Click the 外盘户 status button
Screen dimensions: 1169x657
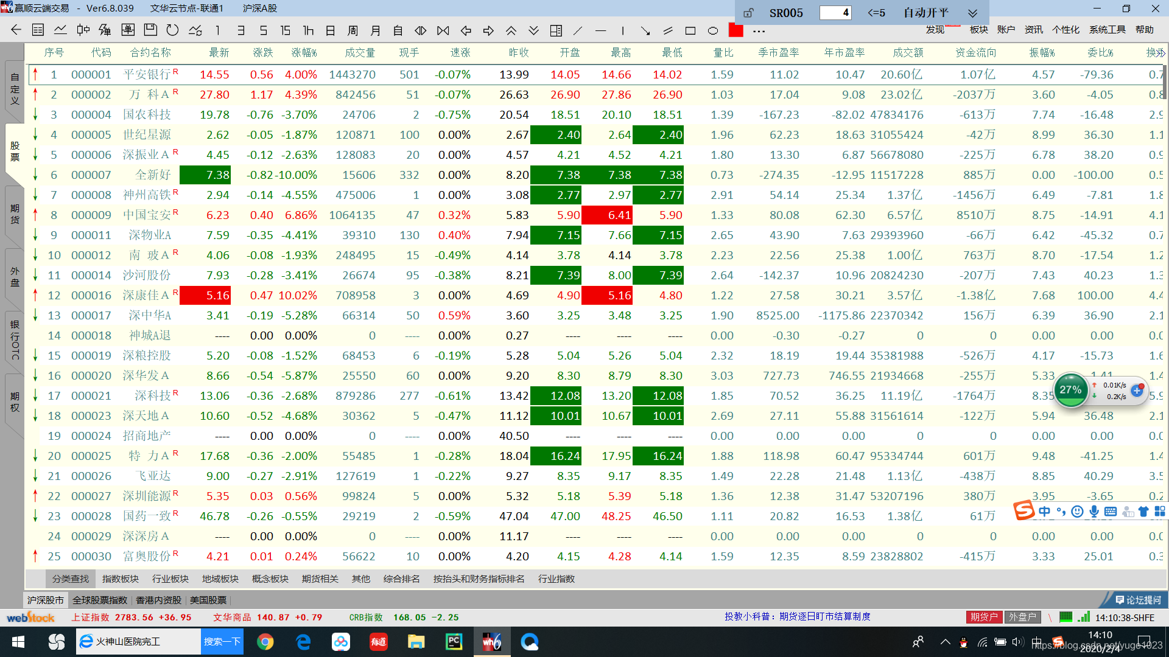[1022, 617]
